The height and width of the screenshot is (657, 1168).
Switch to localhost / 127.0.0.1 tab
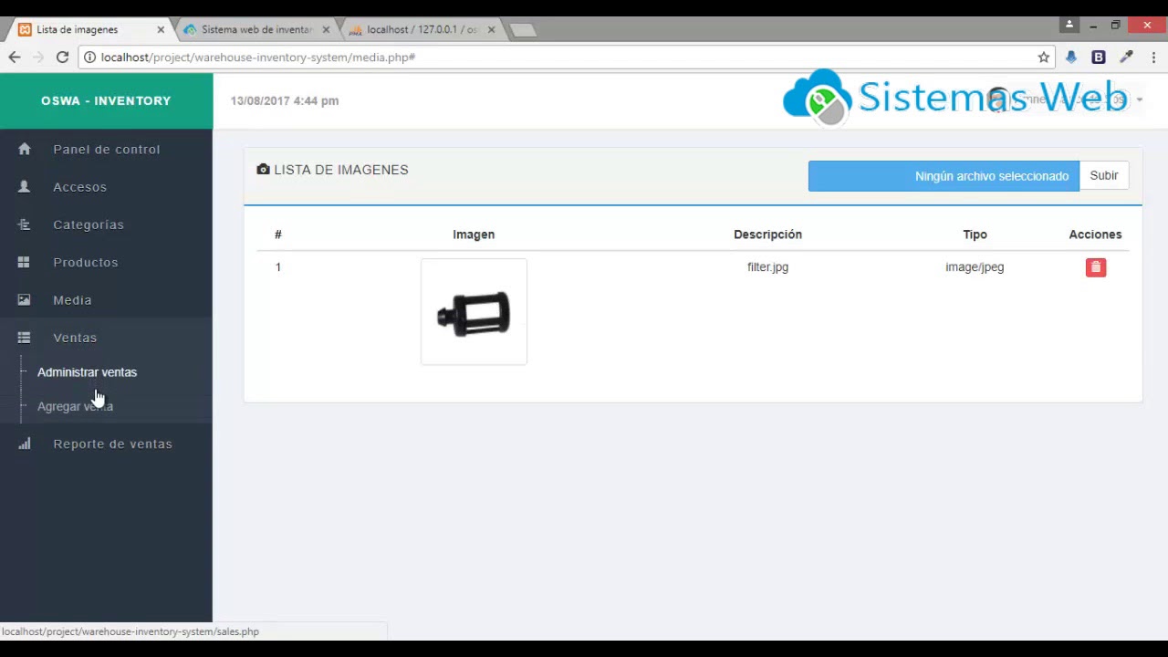click(422, 29)
